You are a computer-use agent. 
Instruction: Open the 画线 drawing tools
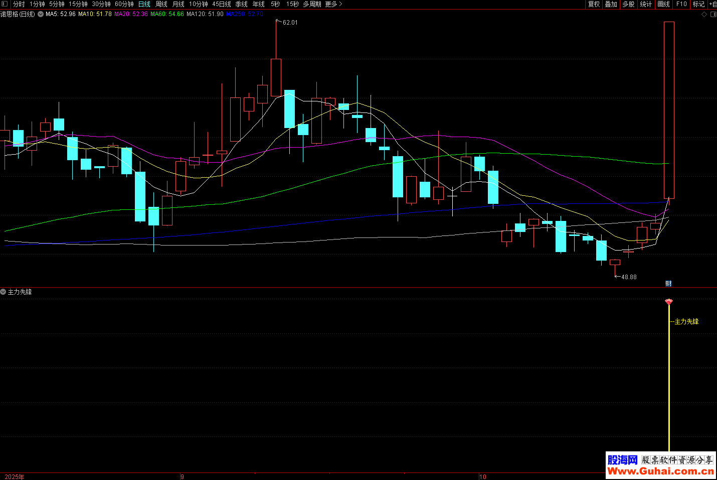point(663,4)
